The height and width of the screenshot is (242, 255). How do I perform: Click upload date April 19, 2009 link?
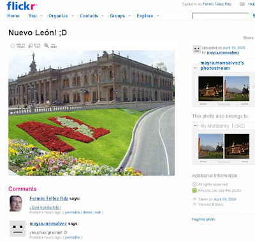tap(234, 48)
